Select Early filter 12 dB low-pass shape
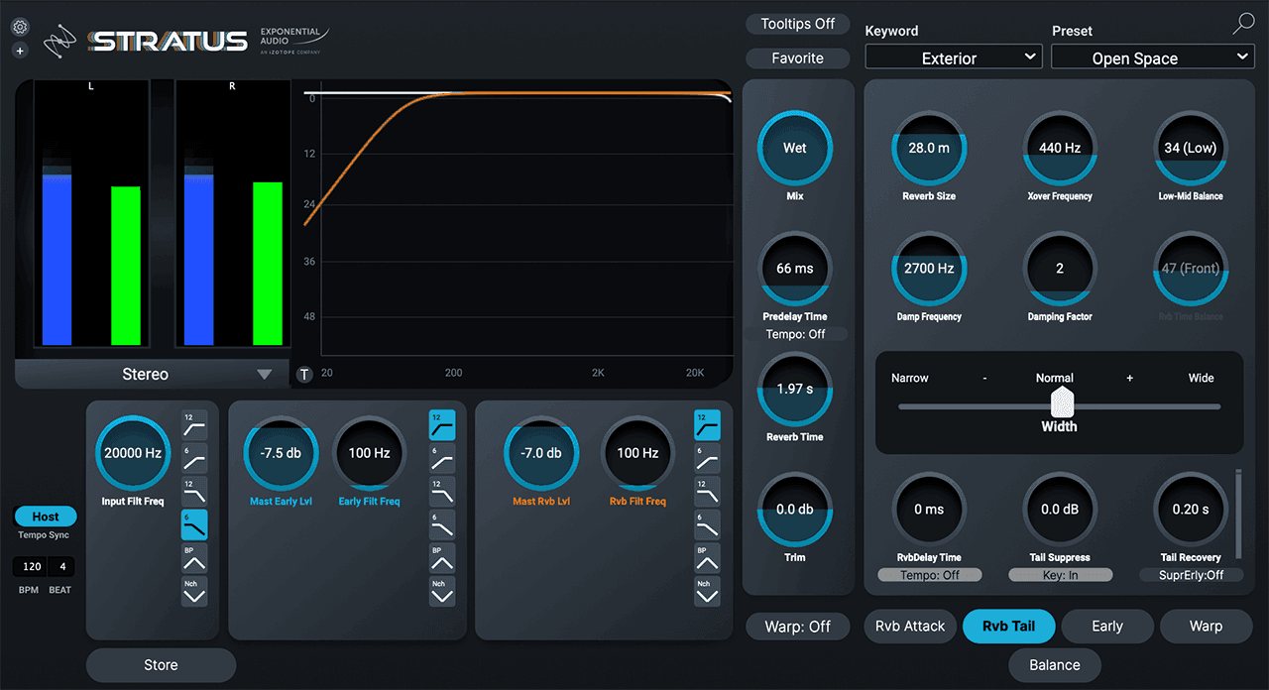This screenshot has height=690, width=1269. (x=442, y=491)
